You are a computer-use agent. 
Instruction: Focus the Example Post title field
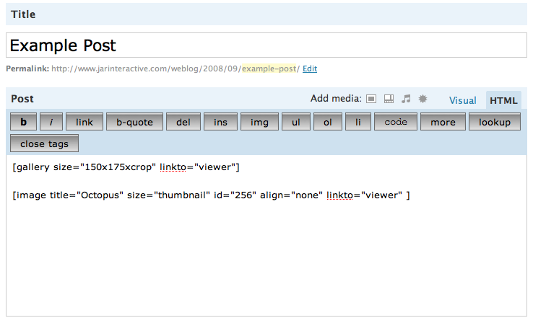pos(266,46)
